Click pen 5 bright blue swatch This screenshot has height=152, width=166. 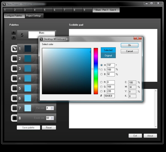pos(28,88)
